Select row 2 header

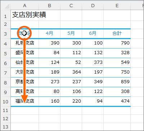[5, 24]
